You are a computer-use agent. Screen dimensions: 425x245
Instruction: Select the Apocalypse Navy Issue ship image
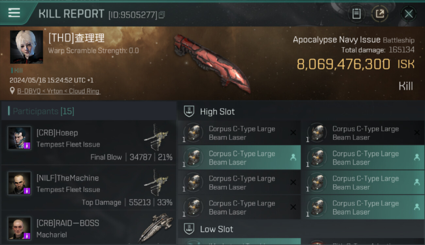tap(212, 63)
